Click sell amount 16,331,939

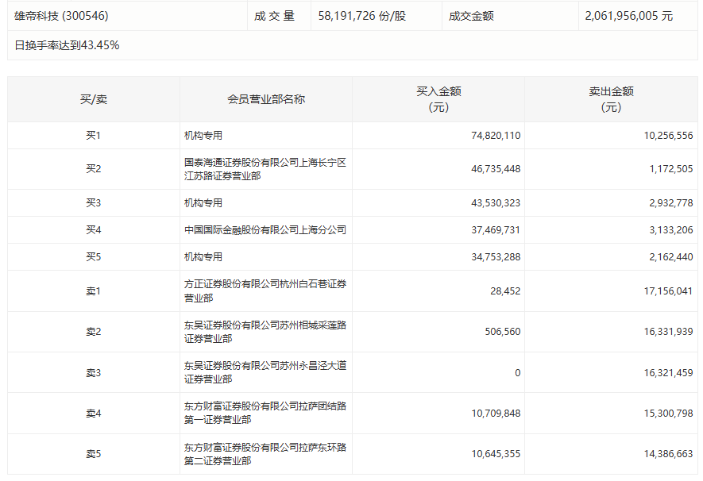coord(668,332)
